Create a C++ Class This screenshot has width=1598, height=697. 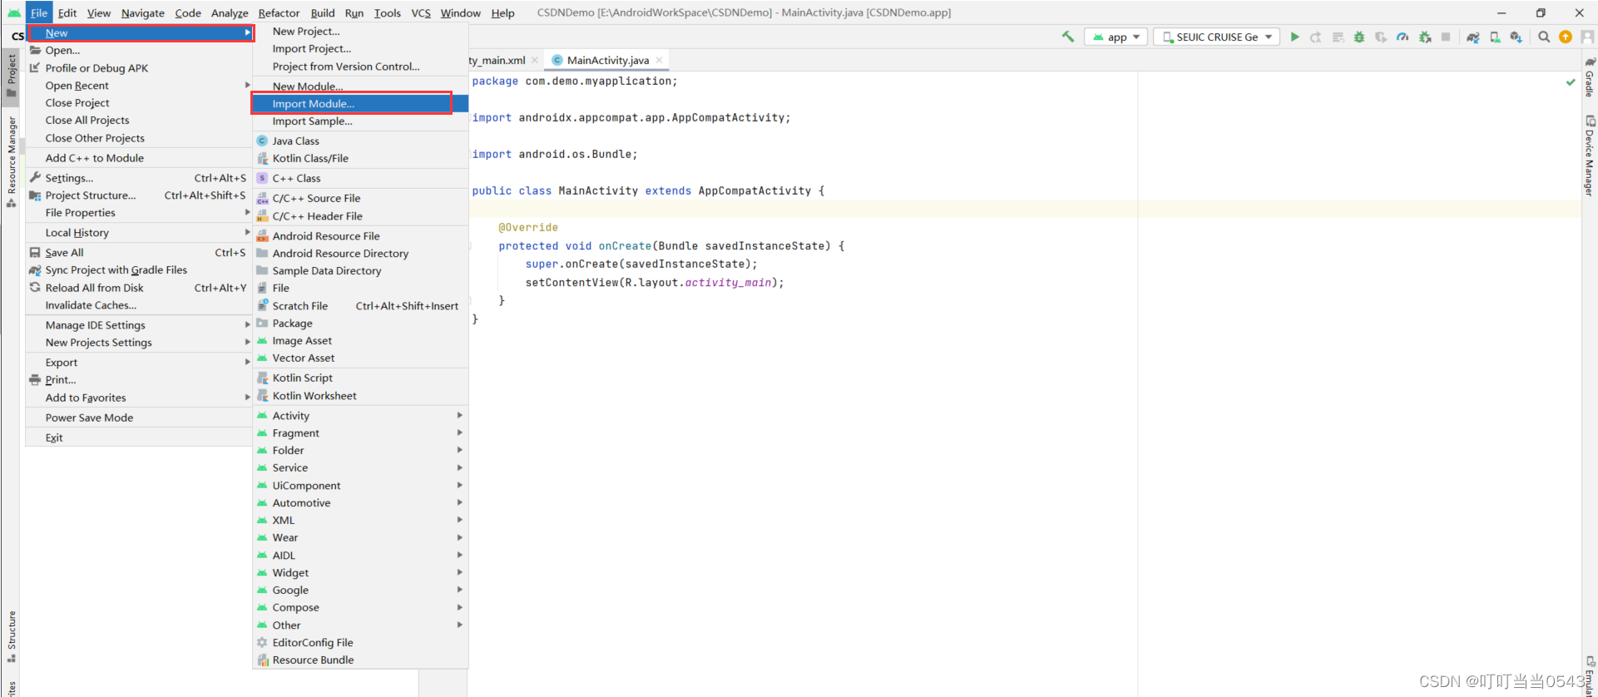coord(360,179)
